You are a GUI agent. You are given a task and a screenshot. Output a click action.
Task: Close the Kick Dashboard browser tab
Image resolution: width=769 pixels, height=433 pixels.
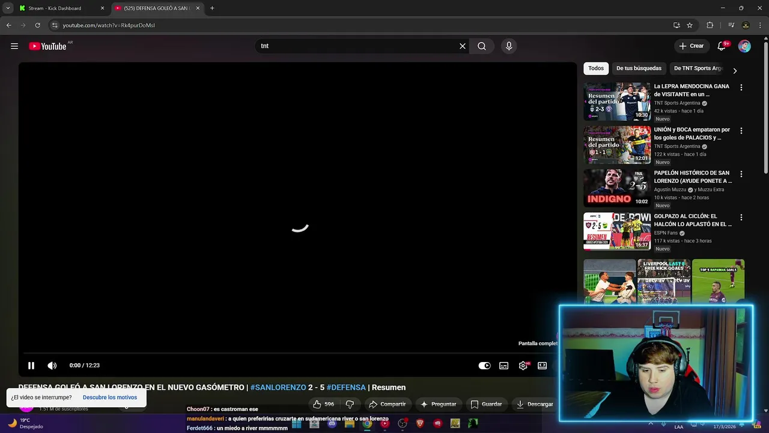click(x=102, y=8)
